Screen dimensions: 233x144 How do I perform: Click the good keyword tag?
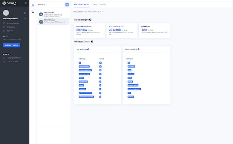point(130,78)
